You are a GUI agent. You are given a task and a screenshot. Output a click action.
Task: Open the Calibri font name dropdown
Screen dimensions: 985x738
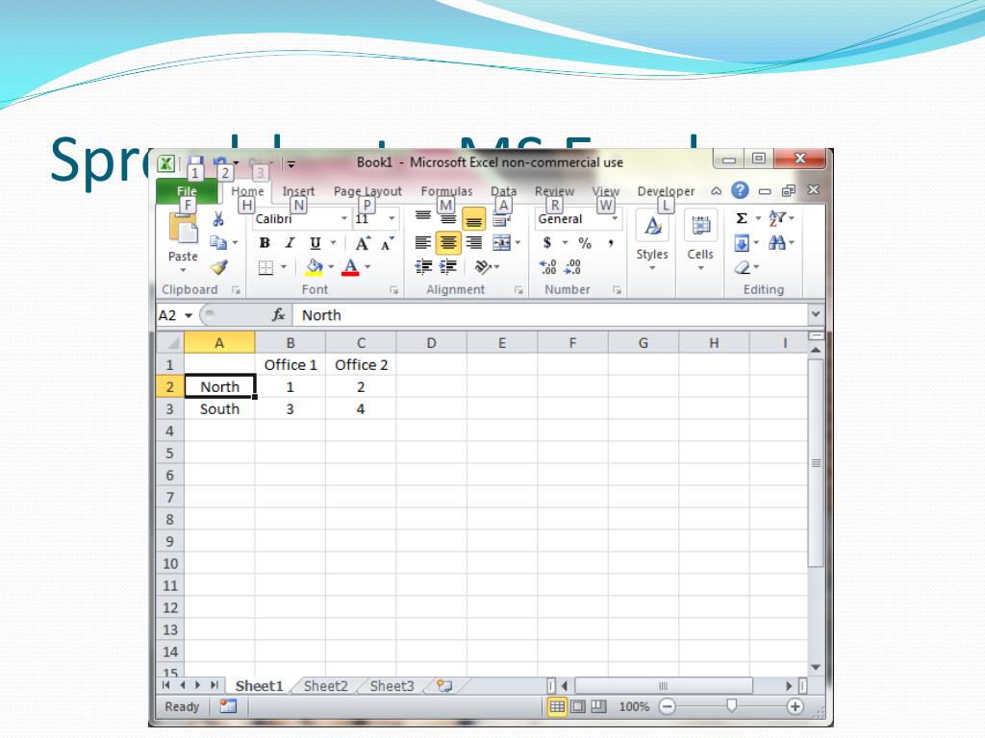(344, 218)
